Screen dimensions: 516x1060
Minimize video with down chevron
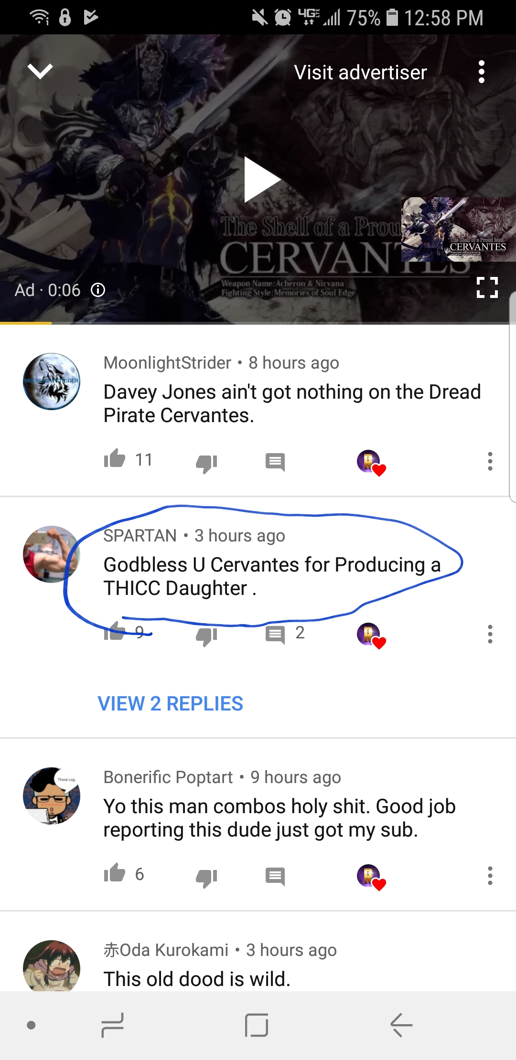click(x=40, y=72)
